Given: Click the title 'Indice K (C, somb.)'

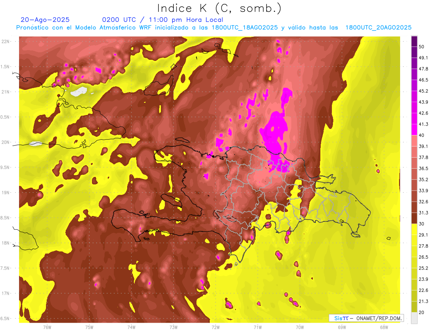Looking at the screenshot, I should coord(219,9).
